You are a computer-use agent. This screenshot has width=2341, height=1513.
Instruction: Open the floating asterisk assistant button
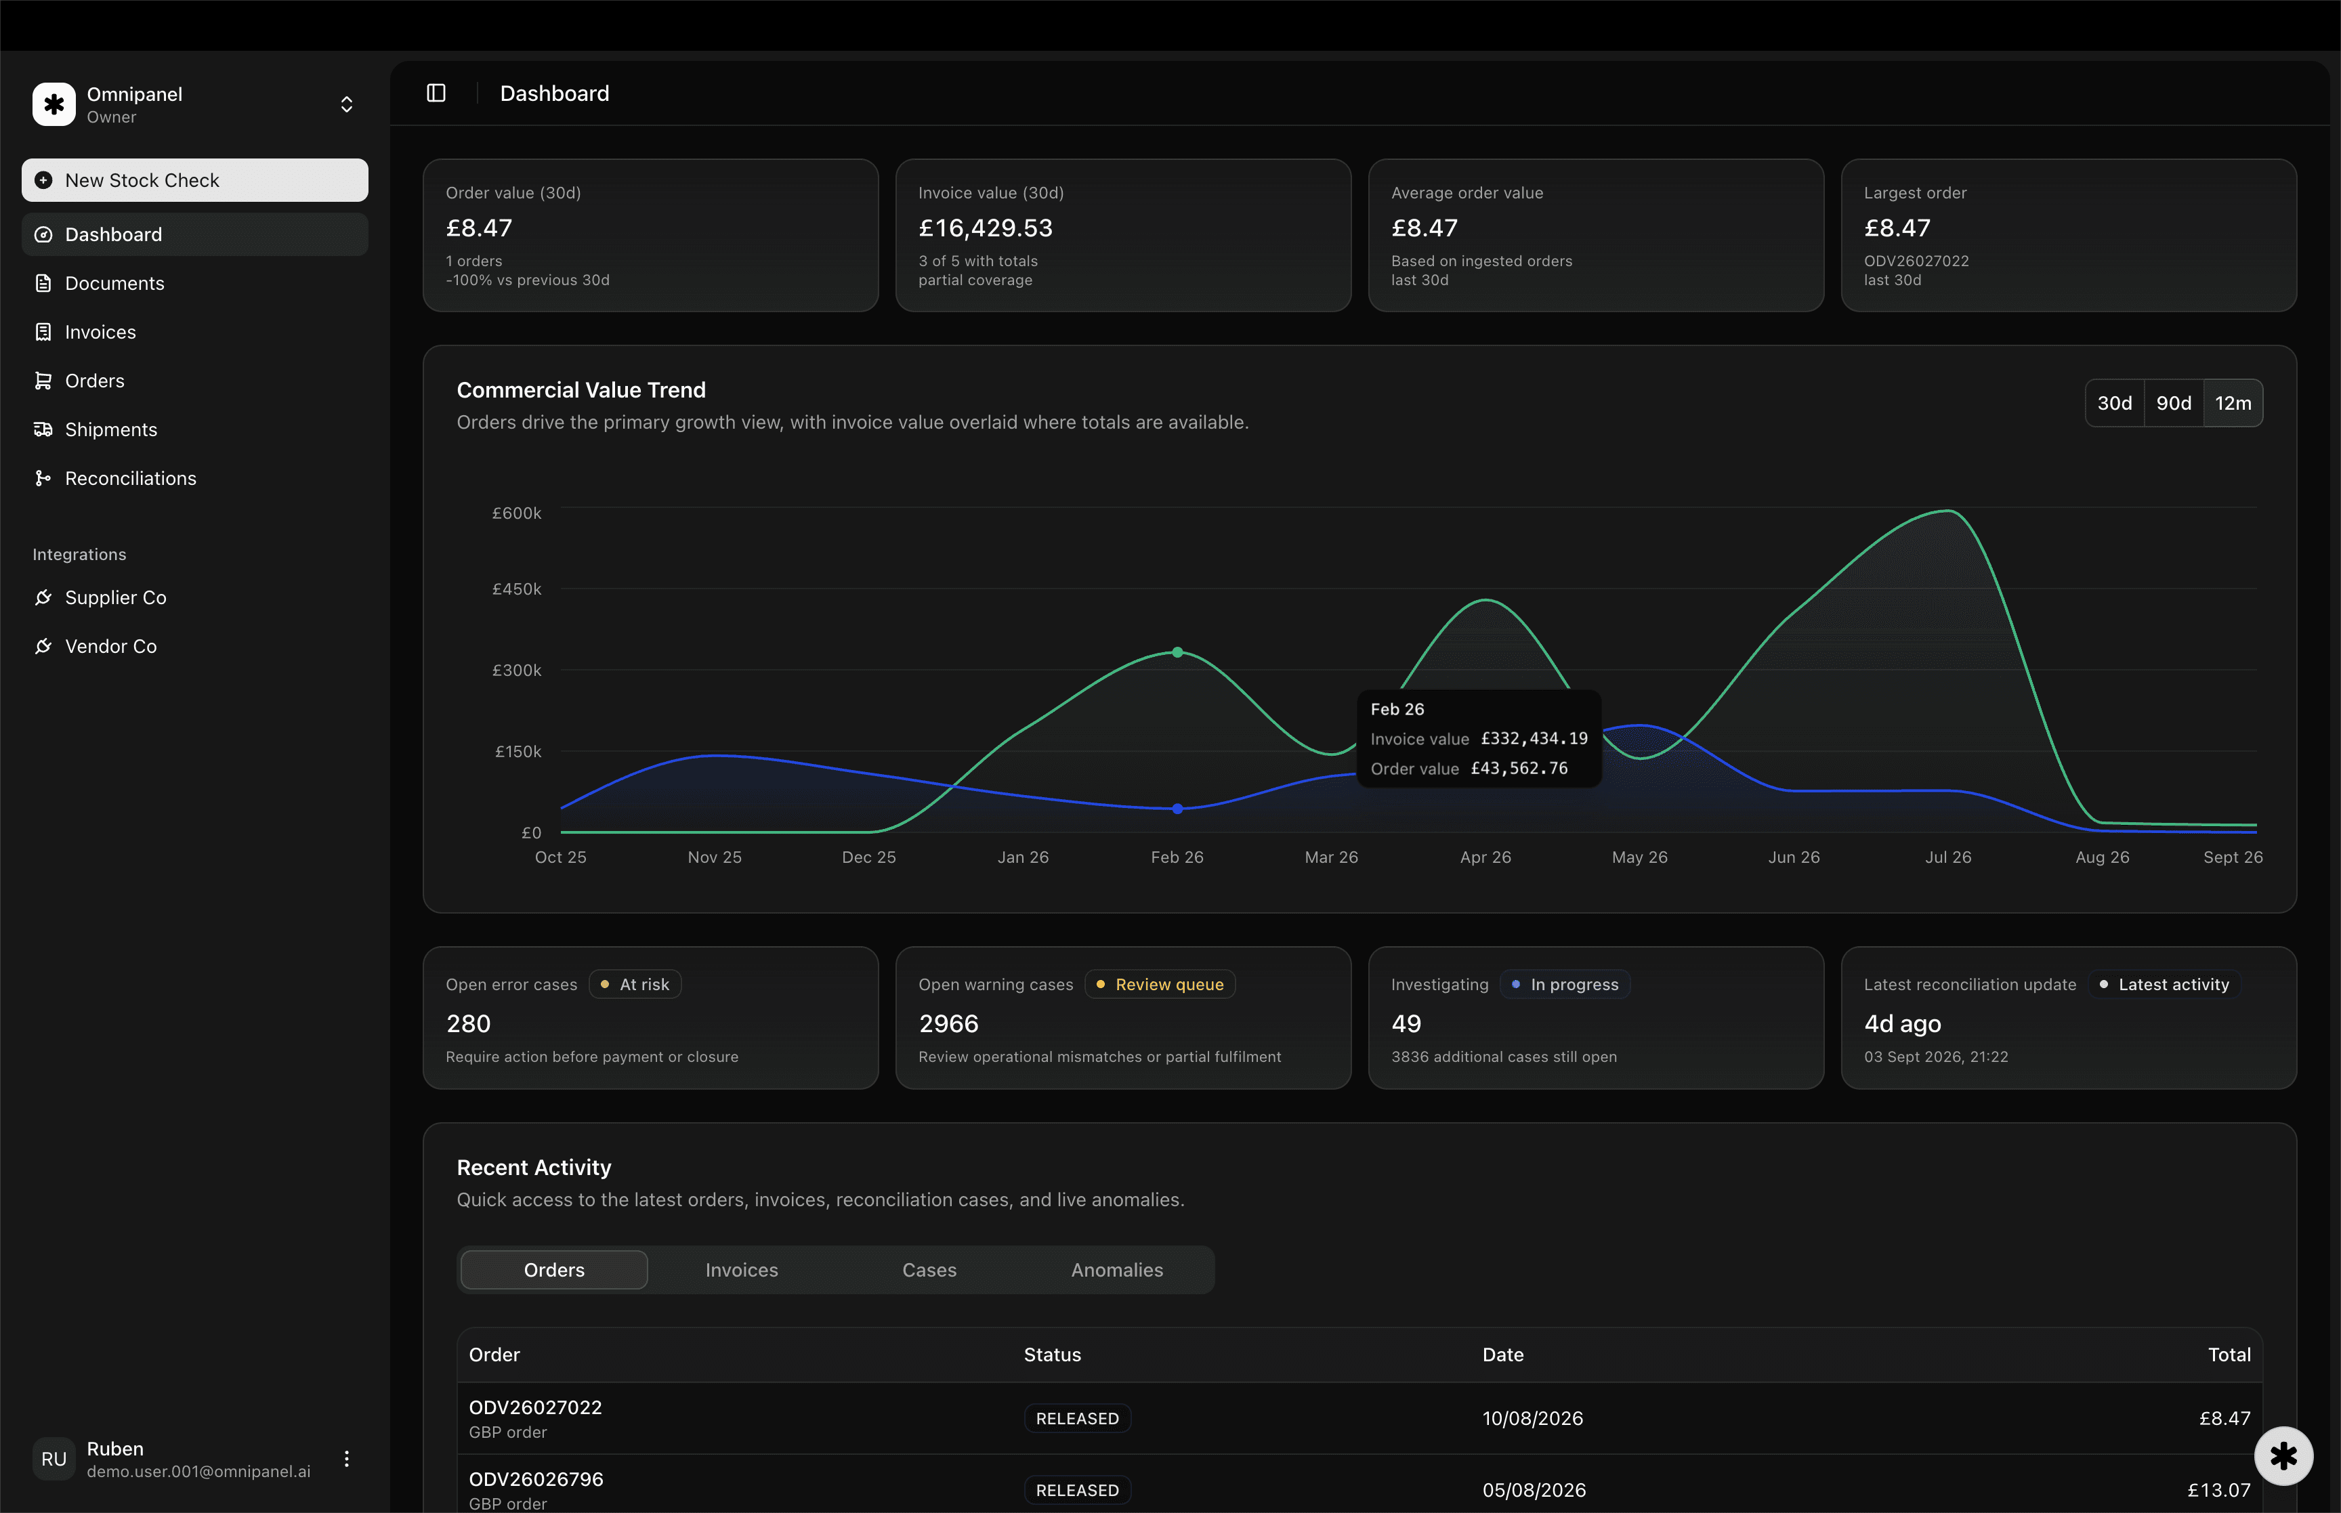(2283, 1456)
